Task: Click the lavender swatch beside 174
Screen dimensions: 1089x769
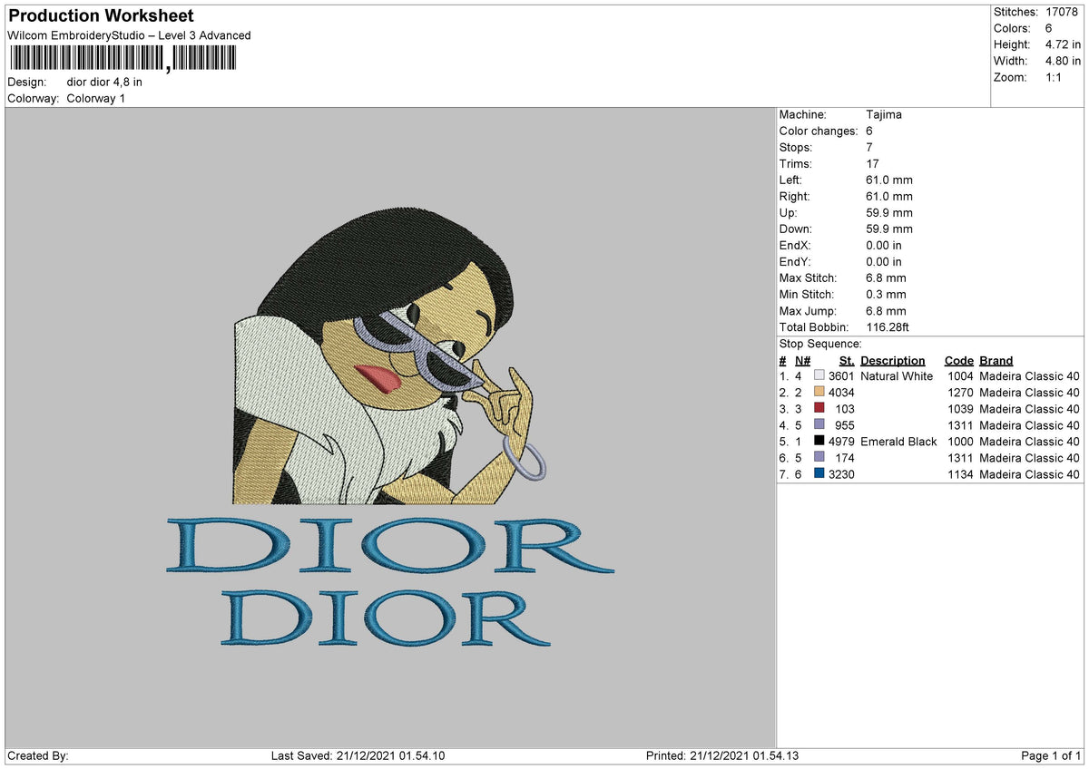Action: (819, 458)
